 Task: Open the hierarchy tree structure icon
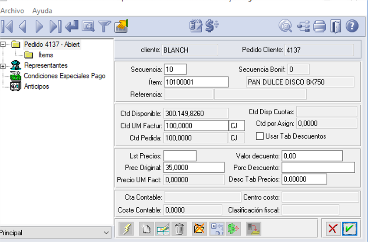tap(304, 26)
